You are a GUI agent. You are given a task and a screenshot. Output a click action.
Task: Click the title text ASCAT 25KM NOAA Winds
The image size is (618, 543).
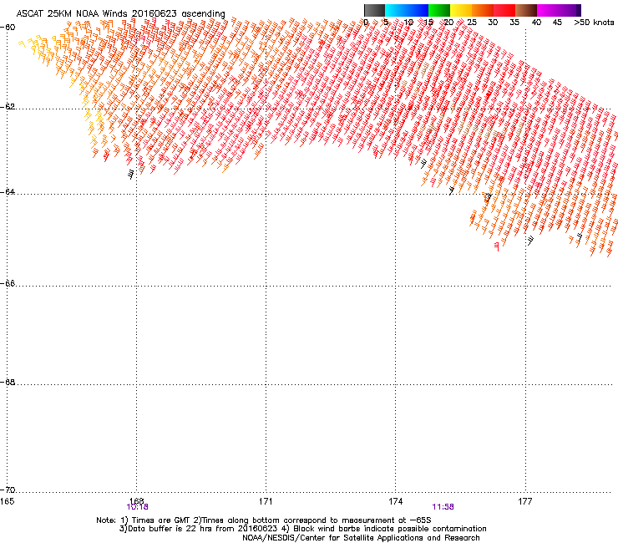click(x=71, y=13)
